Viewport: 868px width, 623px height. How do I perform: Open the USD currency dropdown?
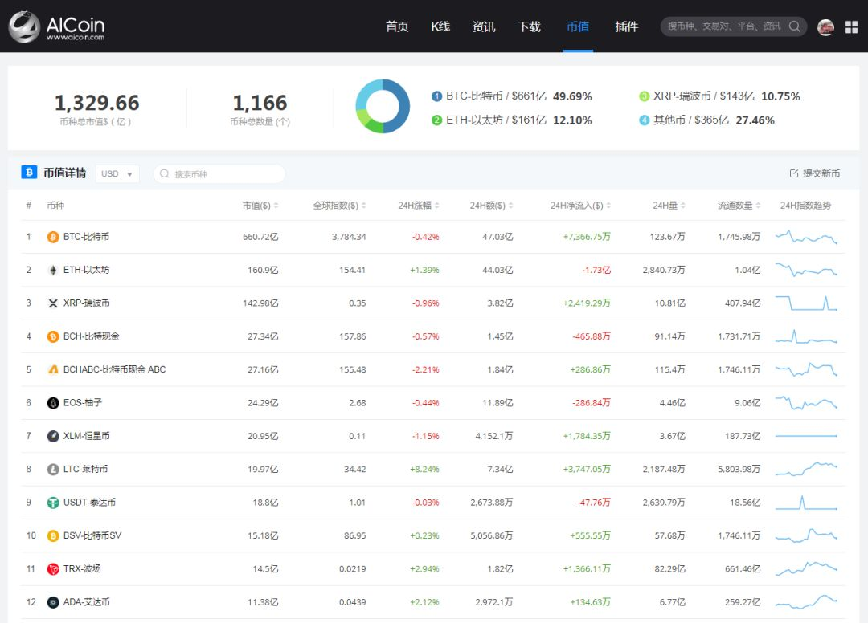click(117, 173)
